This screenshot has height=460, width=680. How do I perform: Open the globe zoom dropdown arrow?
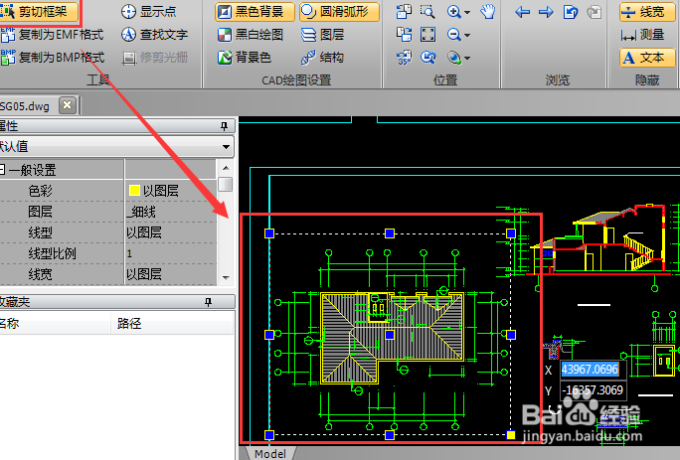467,58
